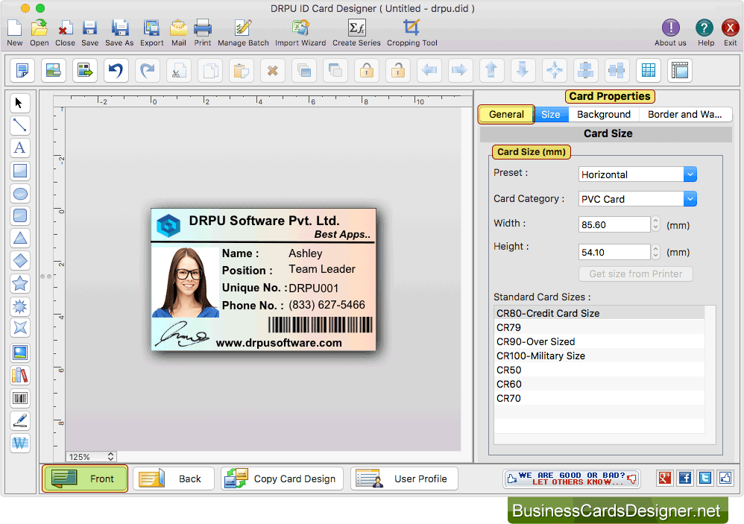This screenshot has height=524, width=744.
Task: Open the Card Category dropdown
Action: (x=688, y=198)
